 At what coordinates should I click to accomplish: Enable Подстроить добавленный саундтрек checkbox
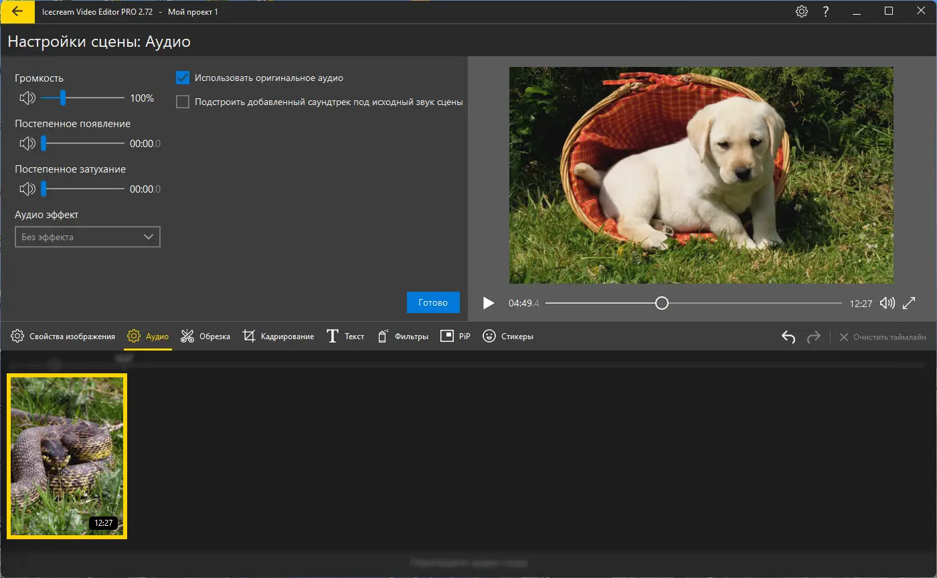[183, 102]
